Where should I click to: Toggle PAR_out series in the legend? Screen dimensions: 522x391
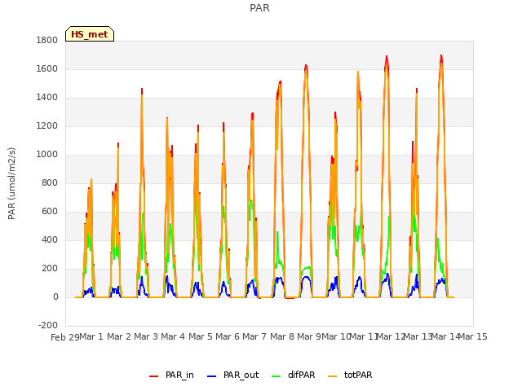232,375
